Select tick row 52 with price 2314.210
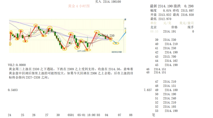The image size is (213, 118). click(165, 103)
